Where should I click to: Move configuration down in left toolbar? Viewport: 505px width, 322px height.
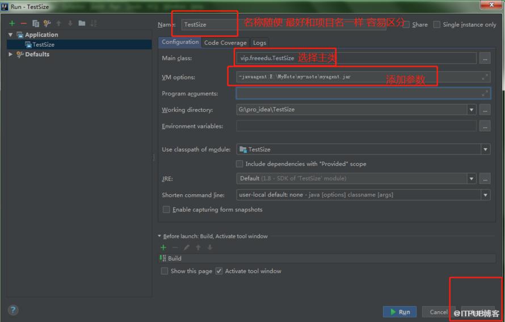pos(70,23)
